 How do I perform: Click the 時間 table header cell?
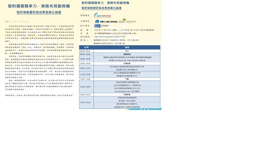tap(86, 47)
